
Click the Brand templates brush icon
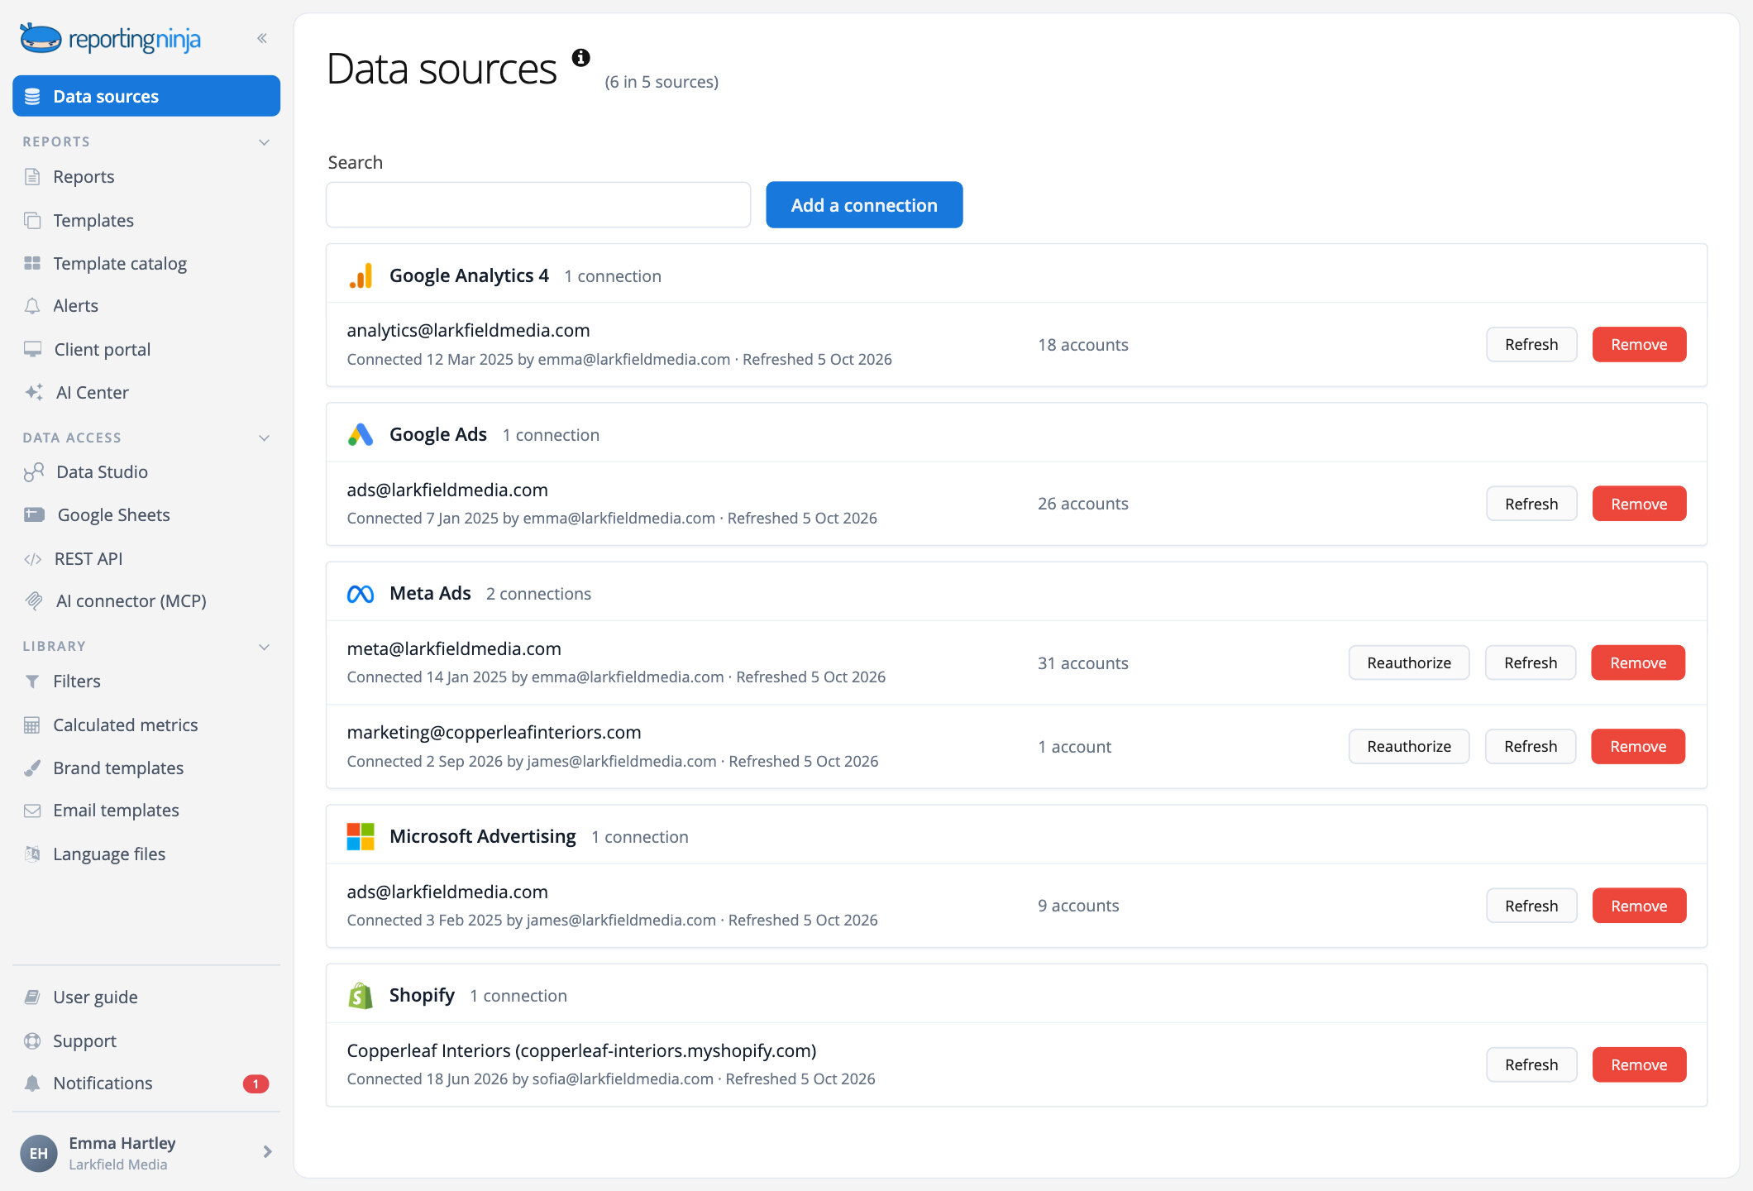[x=32, y=768]
